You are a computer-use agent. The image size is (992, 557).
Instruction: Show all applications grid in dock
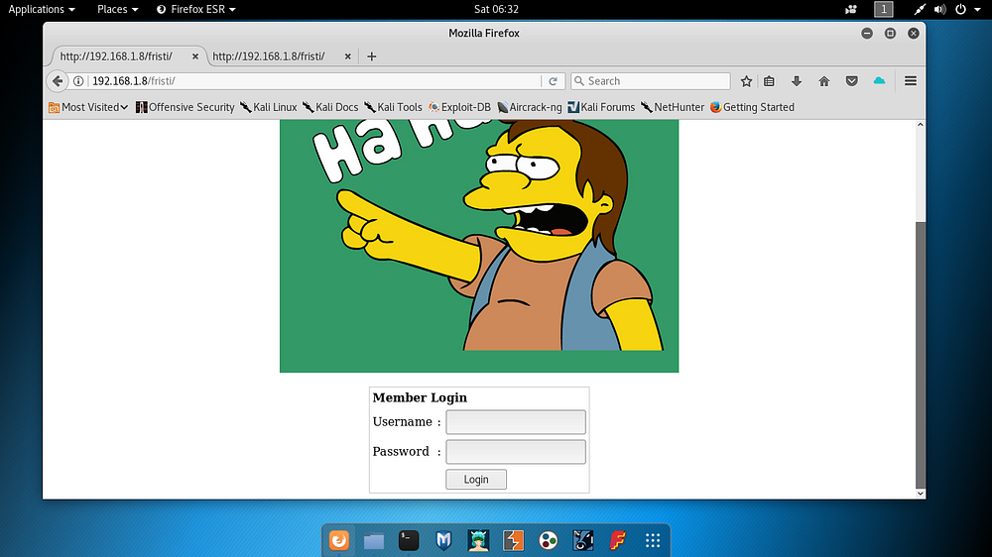pos(653,540)
